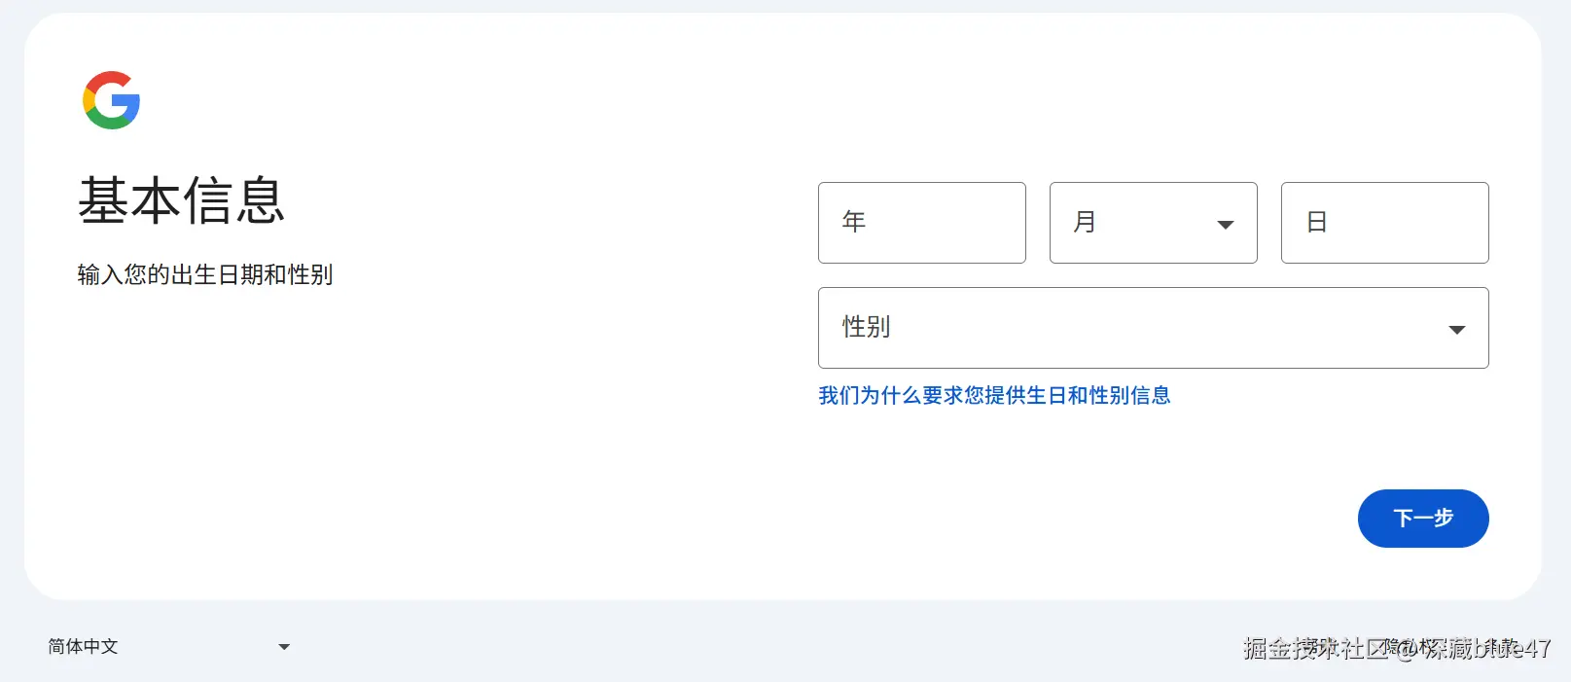The height and width of the screenshot is (682, 1571).
Task: Expand the 月 month combo box
Action: click(1154, 223)
